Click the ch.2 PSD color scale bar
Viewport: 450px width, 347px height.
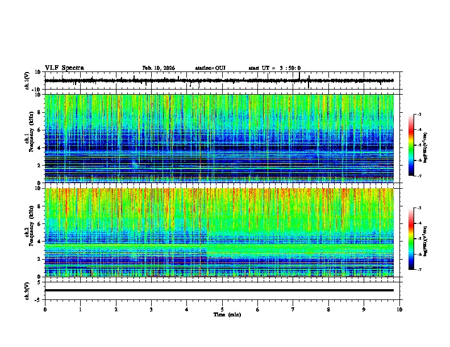pyautogui.click(x=411, y=239)
